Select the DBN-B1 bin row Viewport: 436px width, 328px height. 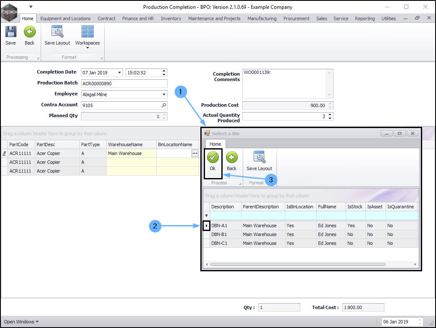tap(311, 234)
